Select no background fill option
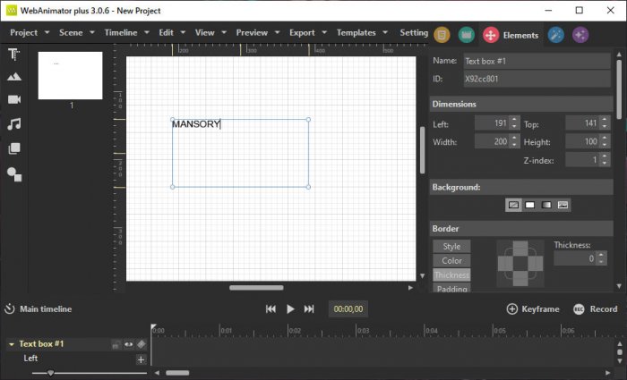 (513, 205)
